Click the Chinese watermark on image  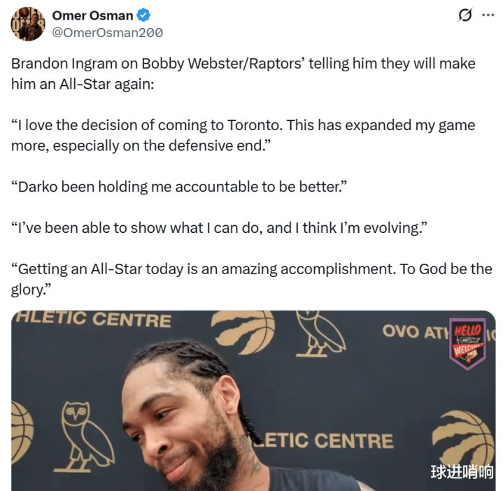tap(462, 471)
